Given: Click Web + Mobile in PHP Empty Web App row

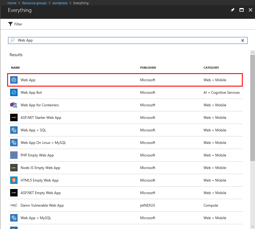Looking at the screenshot, I should [x=215, y=155].
